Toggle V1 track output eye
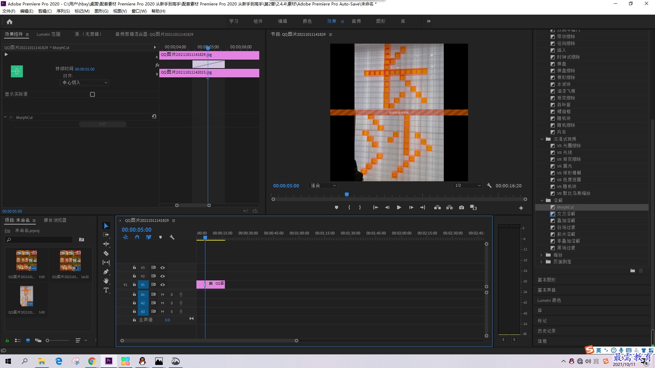This screenshot has height=368, width=655. point(163,285)
